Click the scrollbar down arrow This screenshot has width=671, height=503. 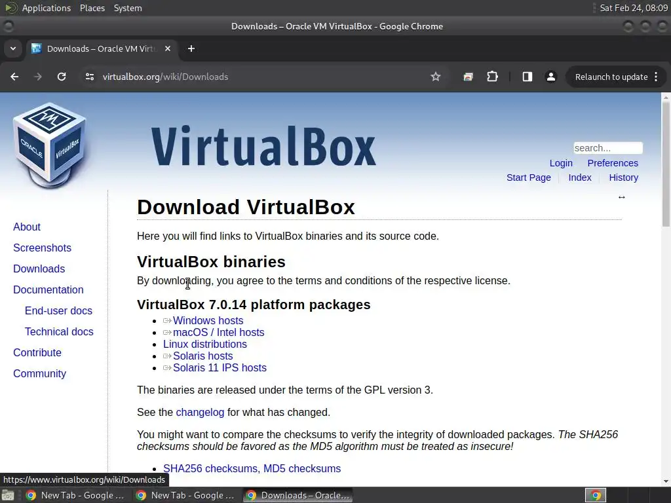click(x=666, y=481)
